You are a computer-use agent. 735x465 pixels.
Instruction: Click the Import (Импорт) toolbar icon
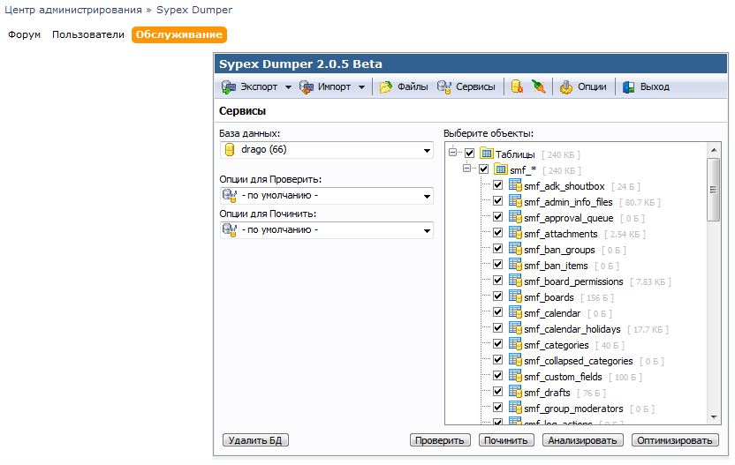307,87
